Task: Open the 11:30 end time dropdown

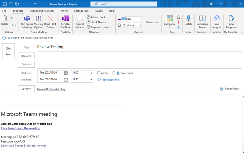Action: point(91,80)
